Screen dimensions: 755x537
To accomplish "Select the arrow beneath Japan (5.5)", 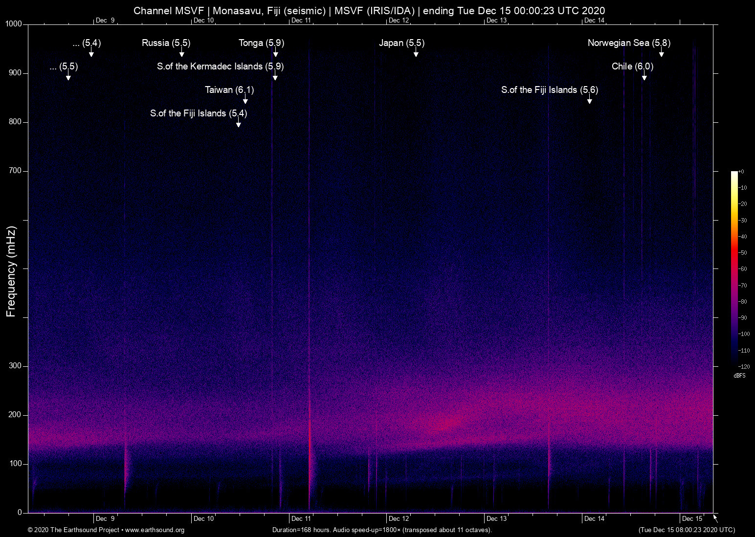I will 416,53.
